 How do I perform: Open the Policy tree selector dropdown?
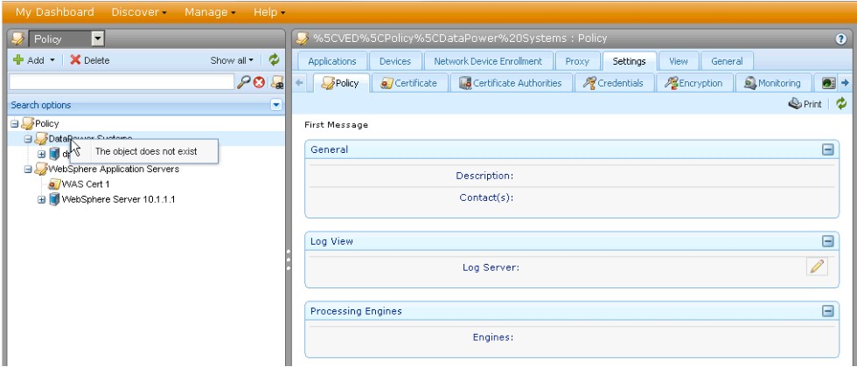tap(98, 38)
